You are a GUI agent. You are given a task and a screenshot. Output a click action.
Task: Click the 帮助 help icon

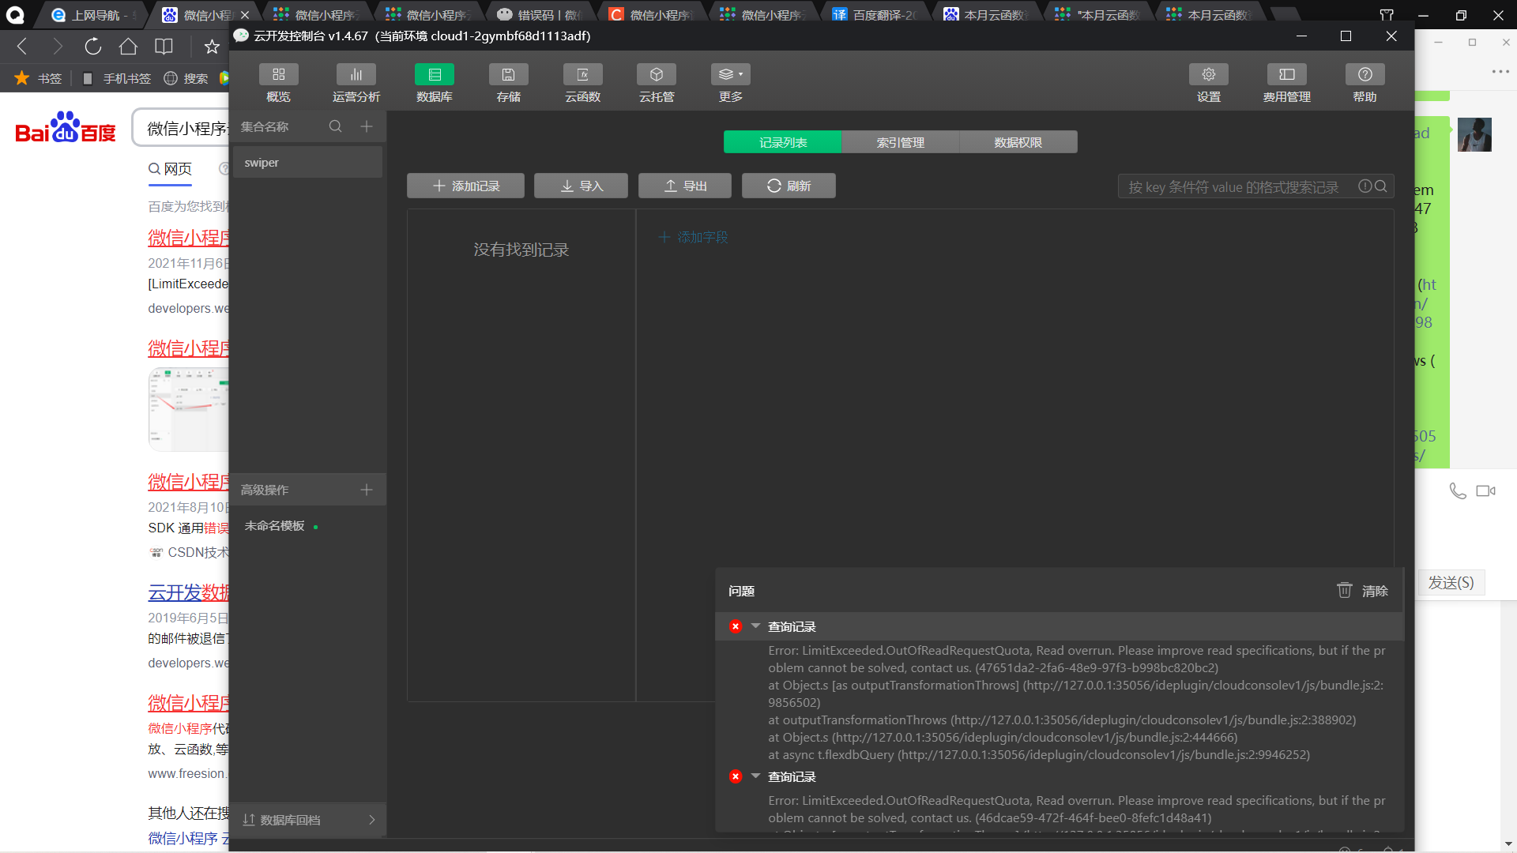[x=1365, y=75]
